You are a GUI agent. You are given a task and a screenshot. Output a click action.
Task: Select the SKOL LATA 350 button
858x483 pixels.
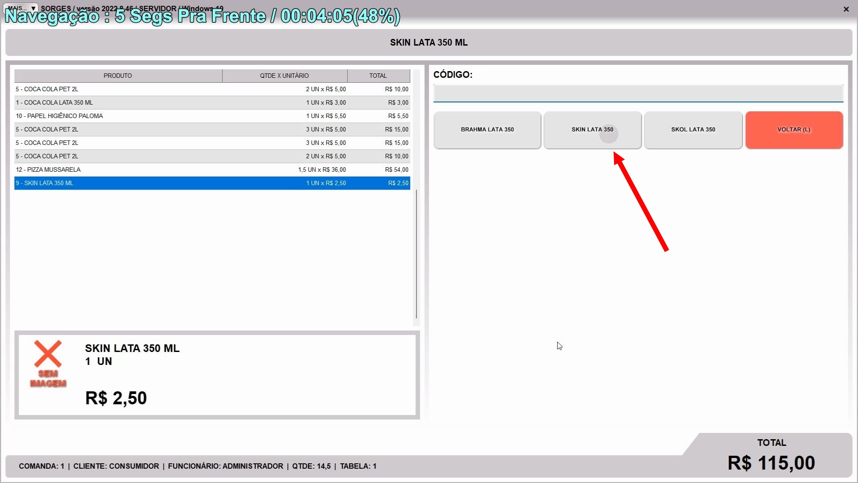[693, 130]
